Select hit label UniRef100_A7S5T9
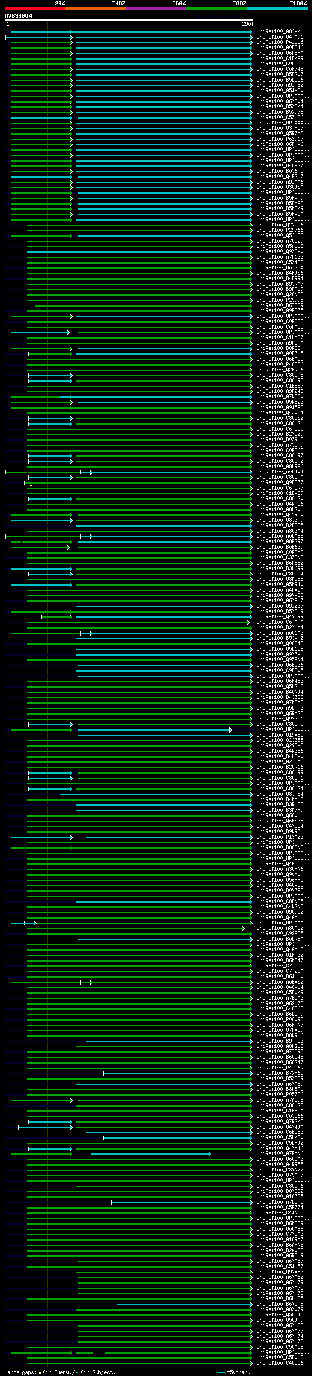 click(280, 446)
